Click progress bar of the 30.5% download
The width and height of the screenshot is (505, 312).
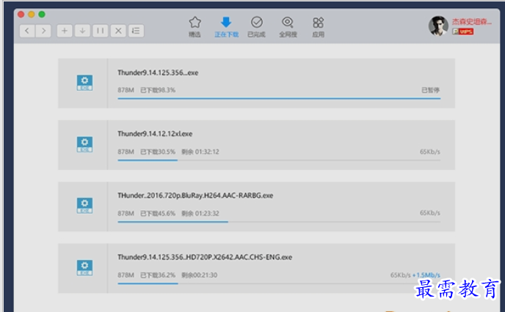click(279, 160)
